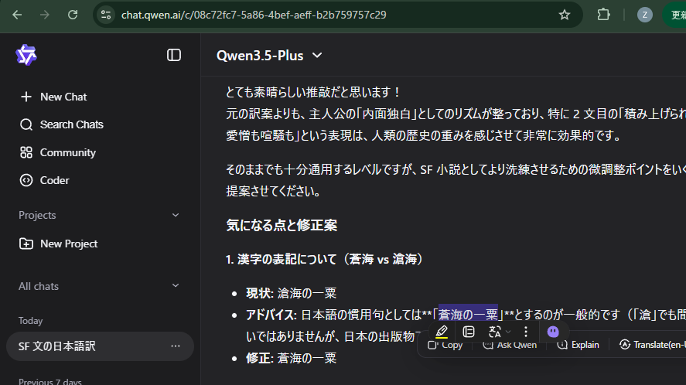Screen dimensions: 686x385
Task: Open options menu for 'SF 文の日本語訳' chat
Action: coord(176,346)
